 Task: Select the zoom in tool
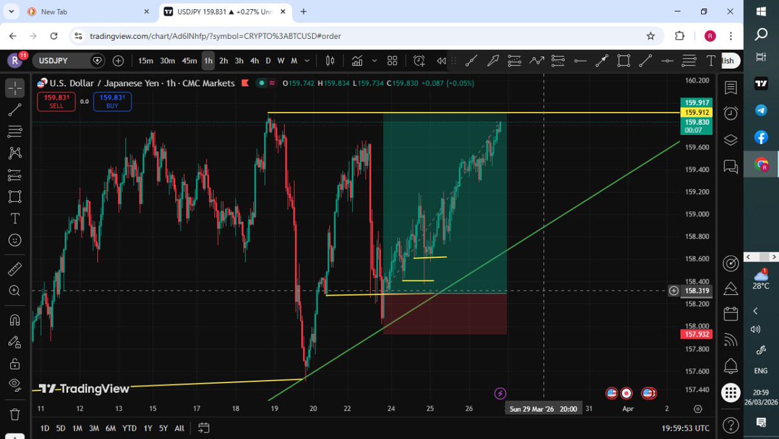[x=15, y=291]
